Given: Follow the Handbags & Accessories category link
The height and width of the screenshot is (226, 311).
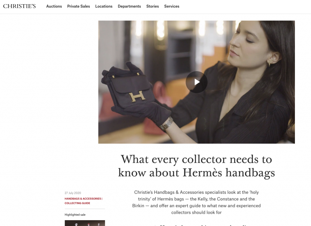Looking at the screenshot, I should coord(83,199).
